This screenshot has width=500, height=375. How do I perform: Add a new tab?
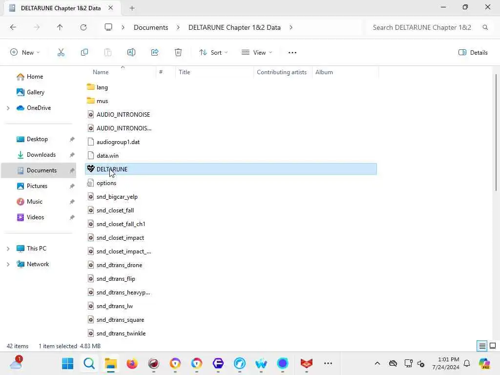132,8
